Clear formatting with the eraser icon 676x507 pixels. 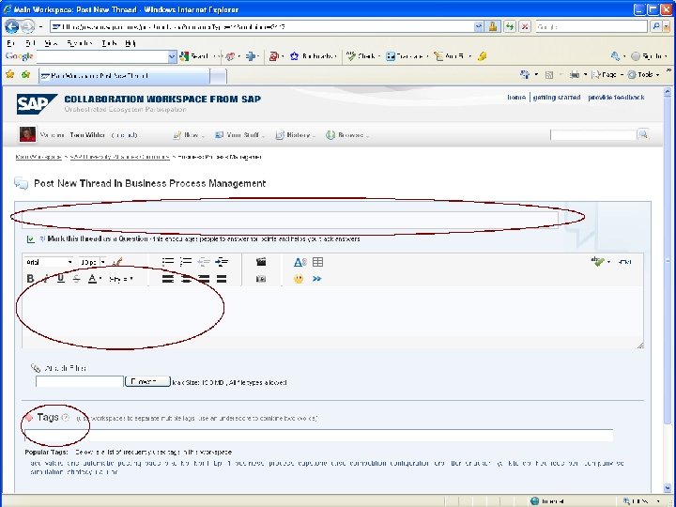click(x=117, y=262)
